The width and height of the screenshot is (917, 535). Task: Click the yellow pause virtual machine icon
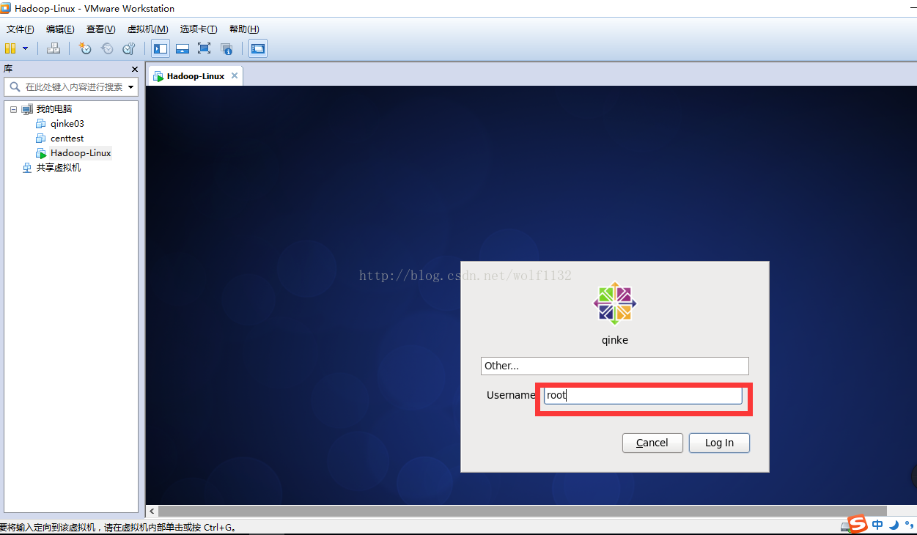point(10,48)
